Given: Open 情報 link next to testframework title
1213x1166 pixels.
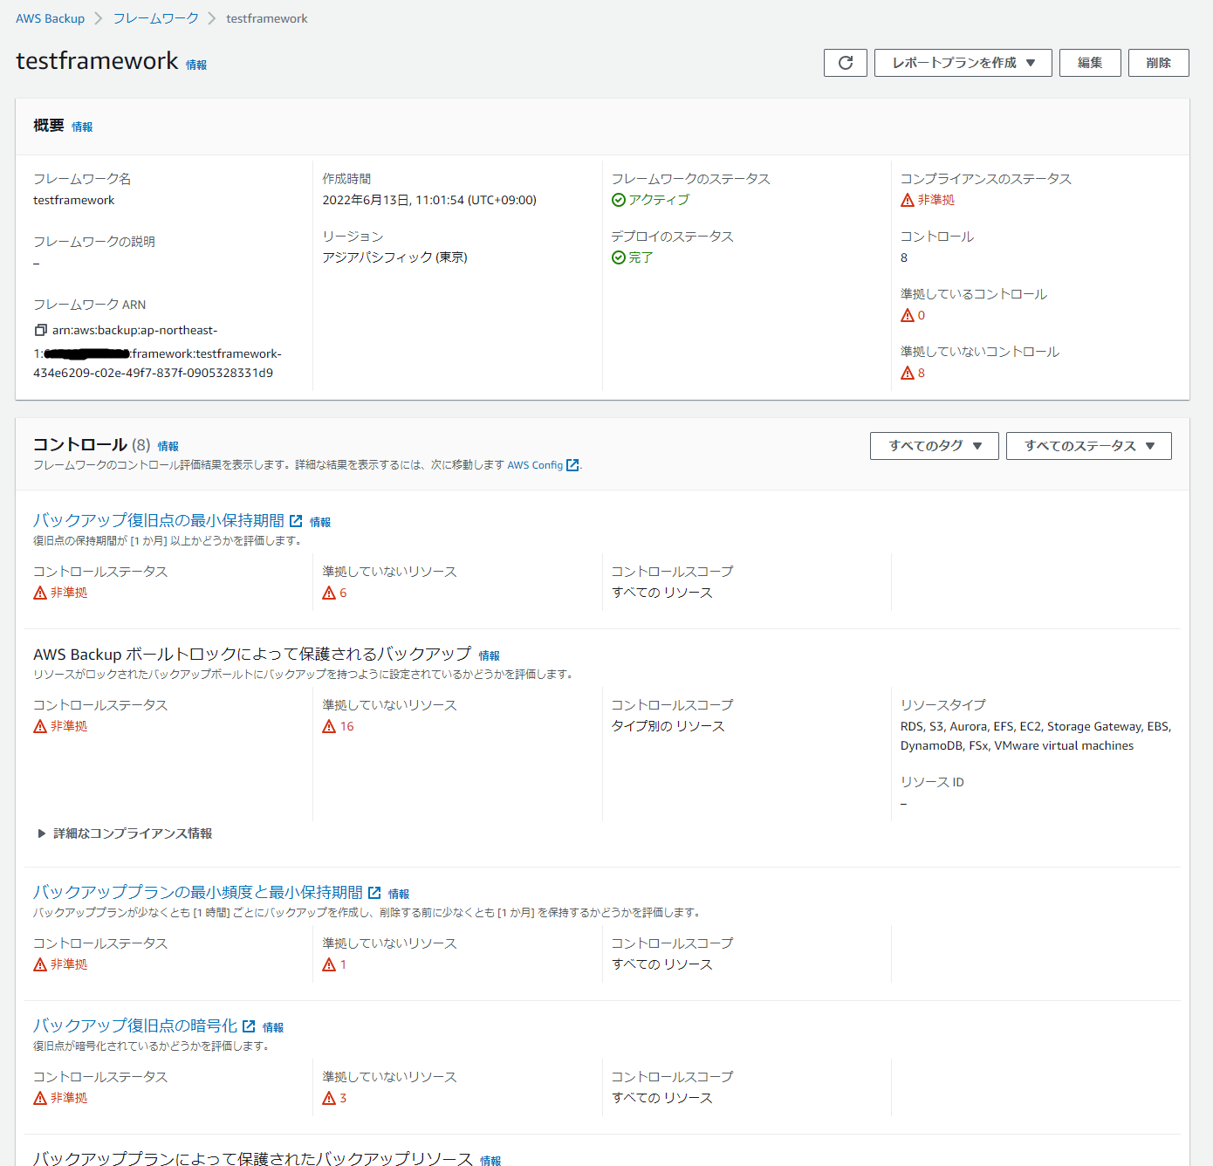Looking at the screenshot, I should [196, 65].
